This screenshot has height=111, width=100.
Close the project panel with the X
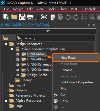click(94, 25)
